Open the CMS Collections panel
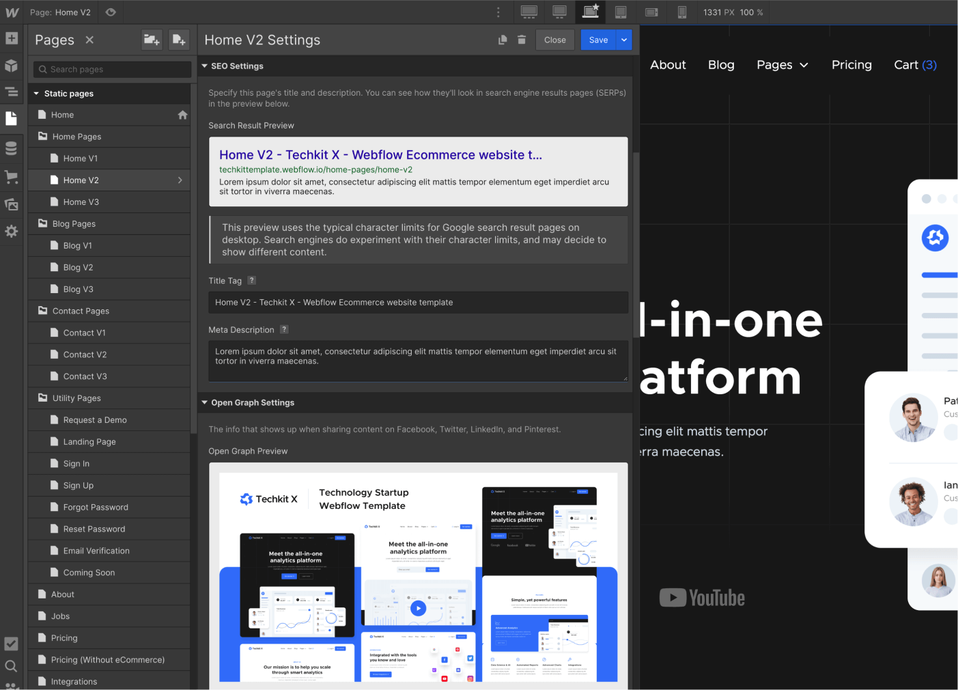Viewport: 958px width, 690px height. pyautogui.click(x=12, y=148)
